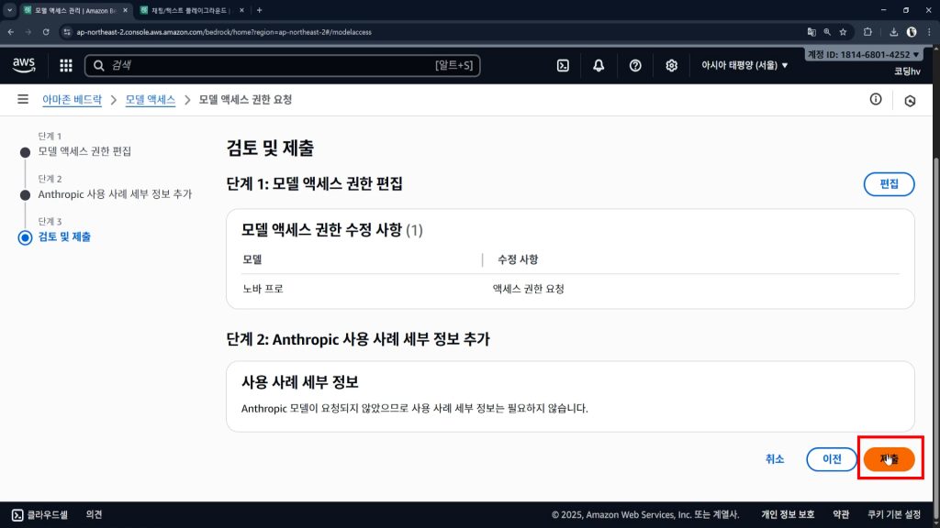
Task: Open the AWS home logo
Action: pos(24,65)
